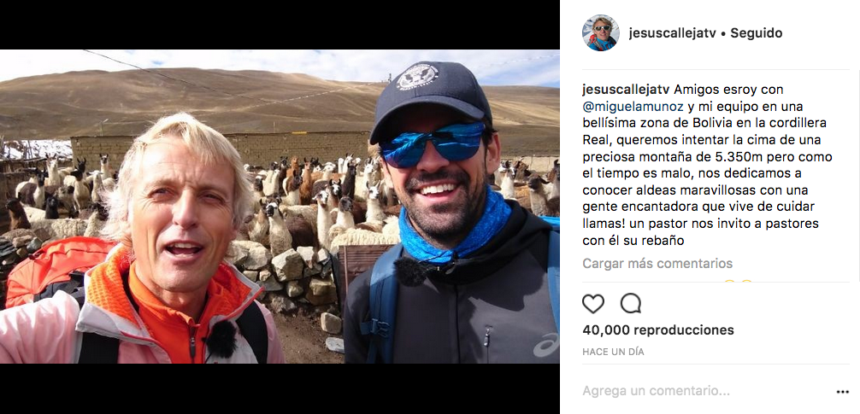
Task: Click the 40,000 reproducciones count
Action: pos(658,330)
